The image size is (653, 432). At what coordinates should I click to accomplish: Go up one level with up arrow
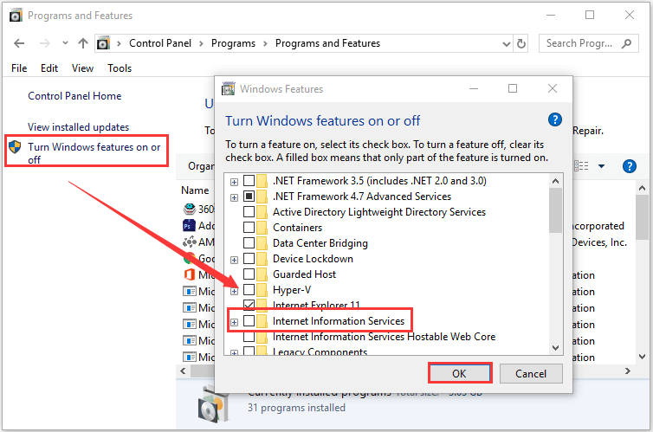[83, 43]
